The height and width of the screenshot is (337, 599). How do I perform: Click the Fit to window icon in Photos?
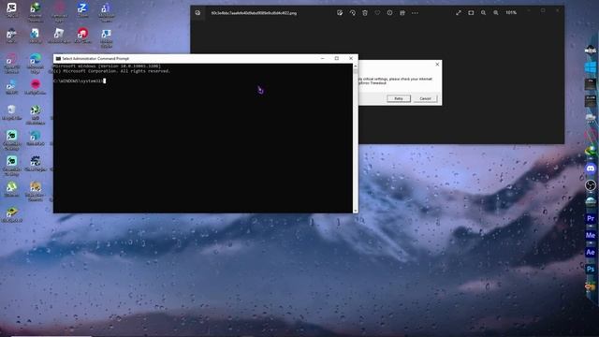coord(471,12)
